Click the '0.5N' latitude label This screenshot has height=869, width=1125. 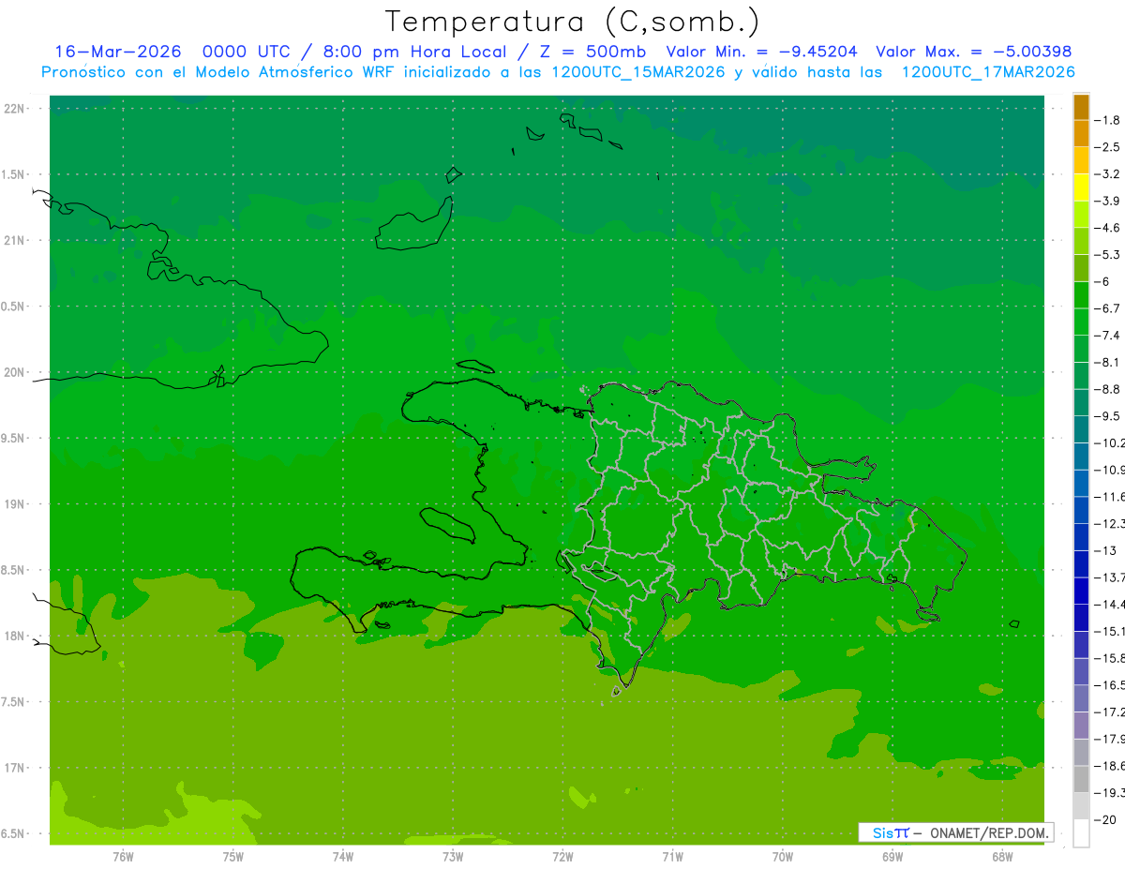coord(14,307)
